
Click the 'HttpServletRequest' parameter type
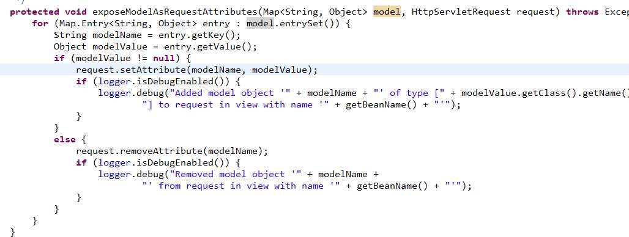461,12
